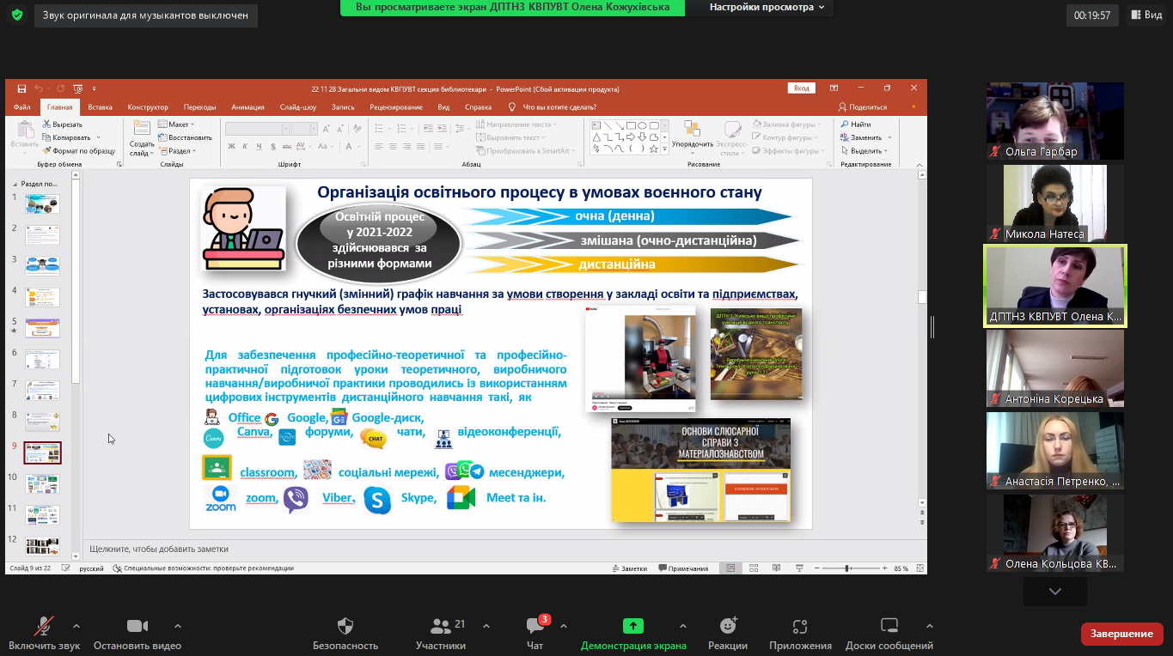Open Apps (Приложения) in Zoom
The height and width of the screenshot is (656, 1173).
click(x=800, y=635)
